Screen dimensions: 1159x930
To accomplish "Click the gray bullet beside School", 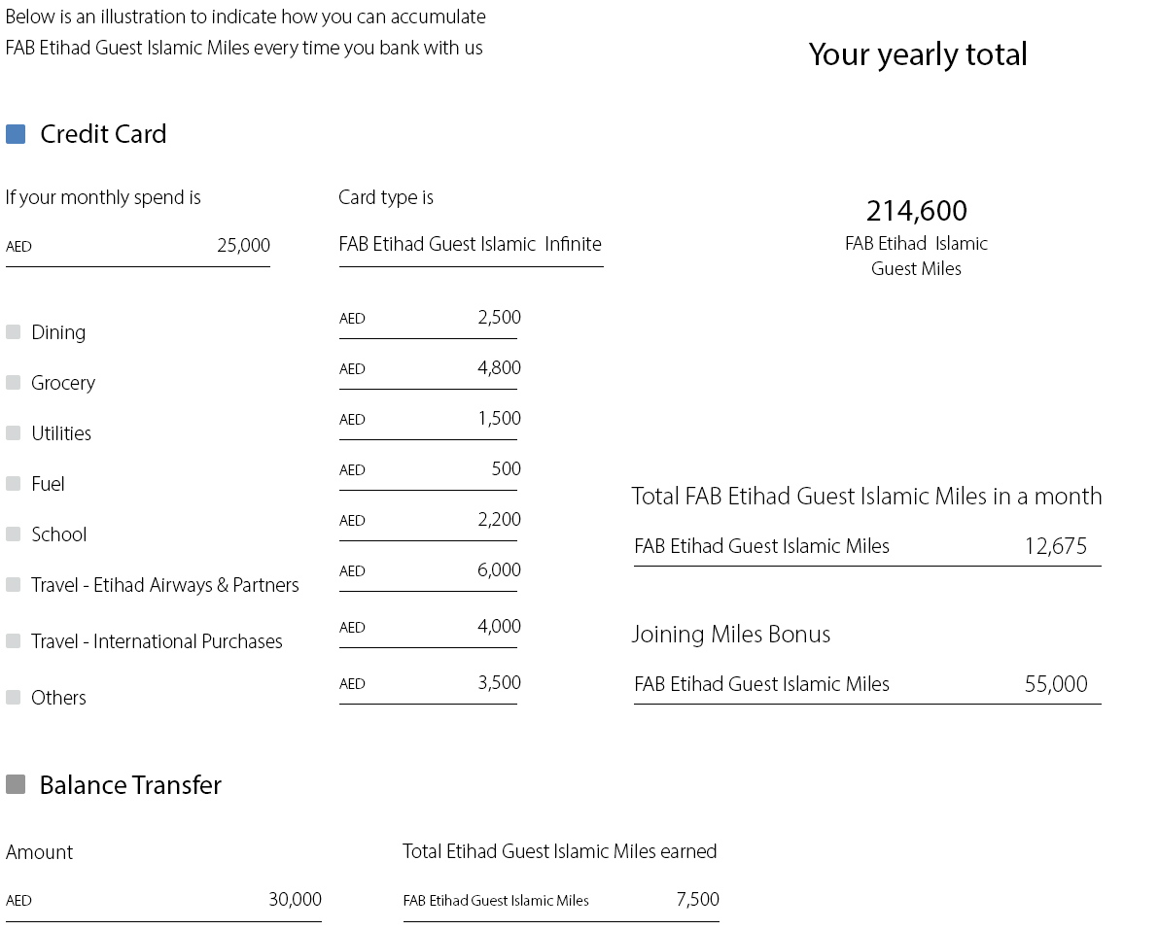I will pos(14,534).
